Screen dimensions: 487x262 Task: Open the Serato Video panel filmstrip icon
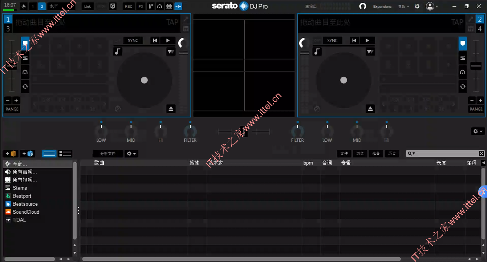pyautogui.click(x=169, y=6)
